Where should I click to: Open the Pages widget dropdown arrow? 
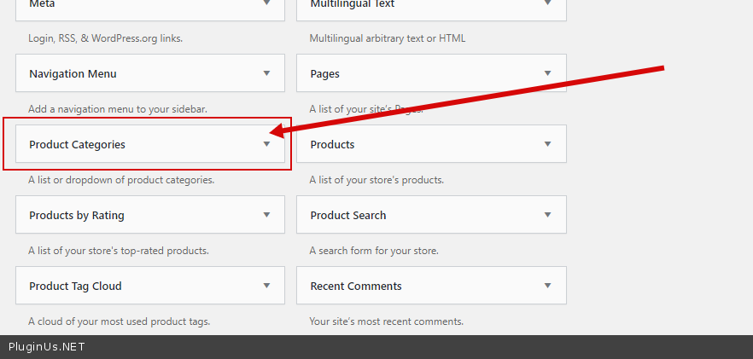click(x=548, y=73)
